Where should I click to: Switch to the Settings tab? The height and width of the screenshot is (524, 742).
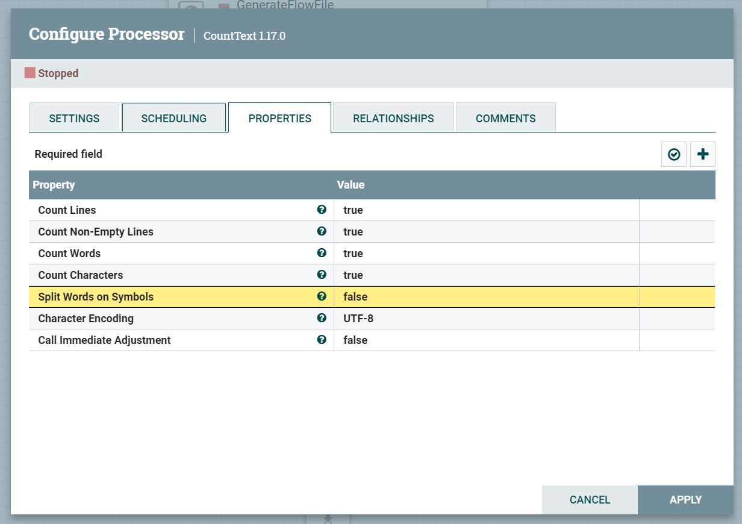(74, 118)
